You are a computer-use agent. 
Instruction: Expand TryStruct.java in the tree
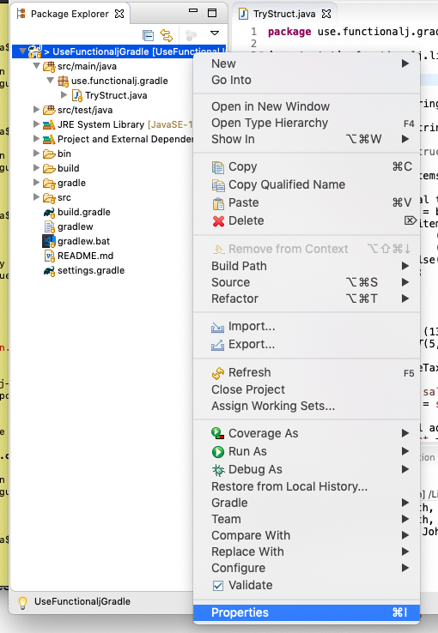64,95
